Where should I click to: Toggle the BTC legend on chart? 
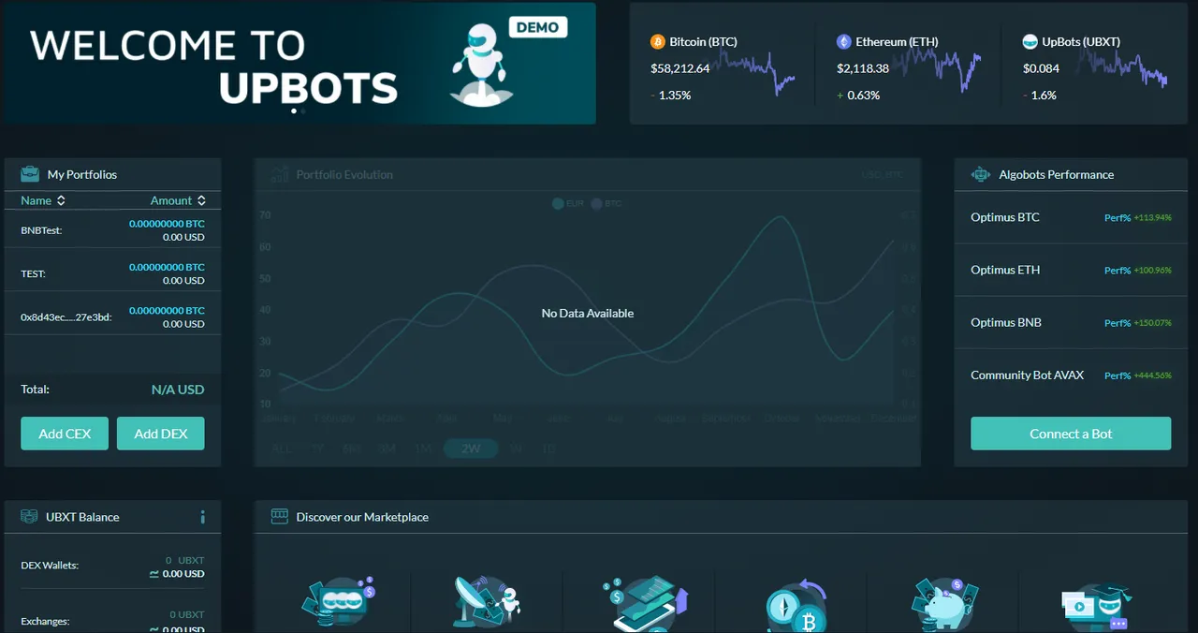pos(606,203)
